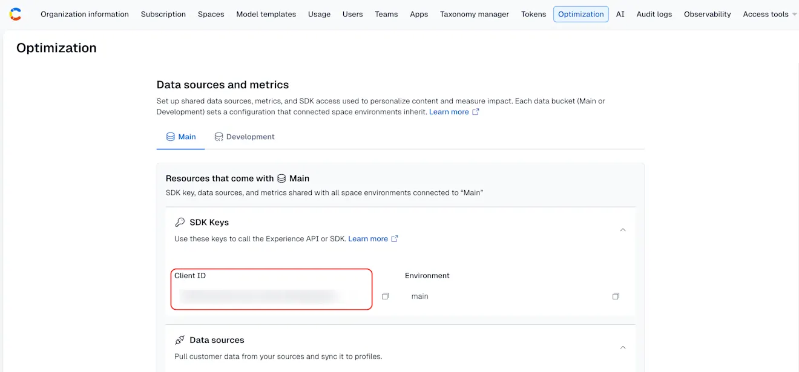
Task: Click the megaphone icon beside Data sources
Action: [x=179, y=339]
